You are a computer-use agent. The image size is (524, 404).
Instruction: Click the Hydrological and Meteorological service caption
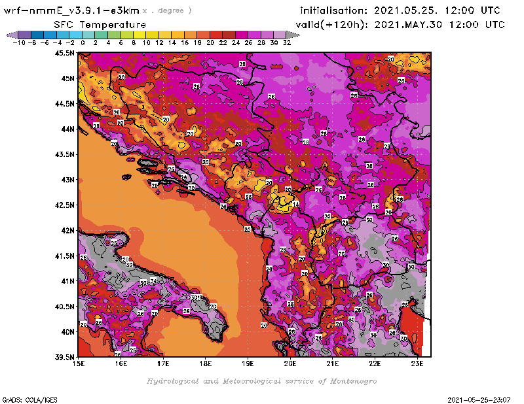click(x=261, y=381)
